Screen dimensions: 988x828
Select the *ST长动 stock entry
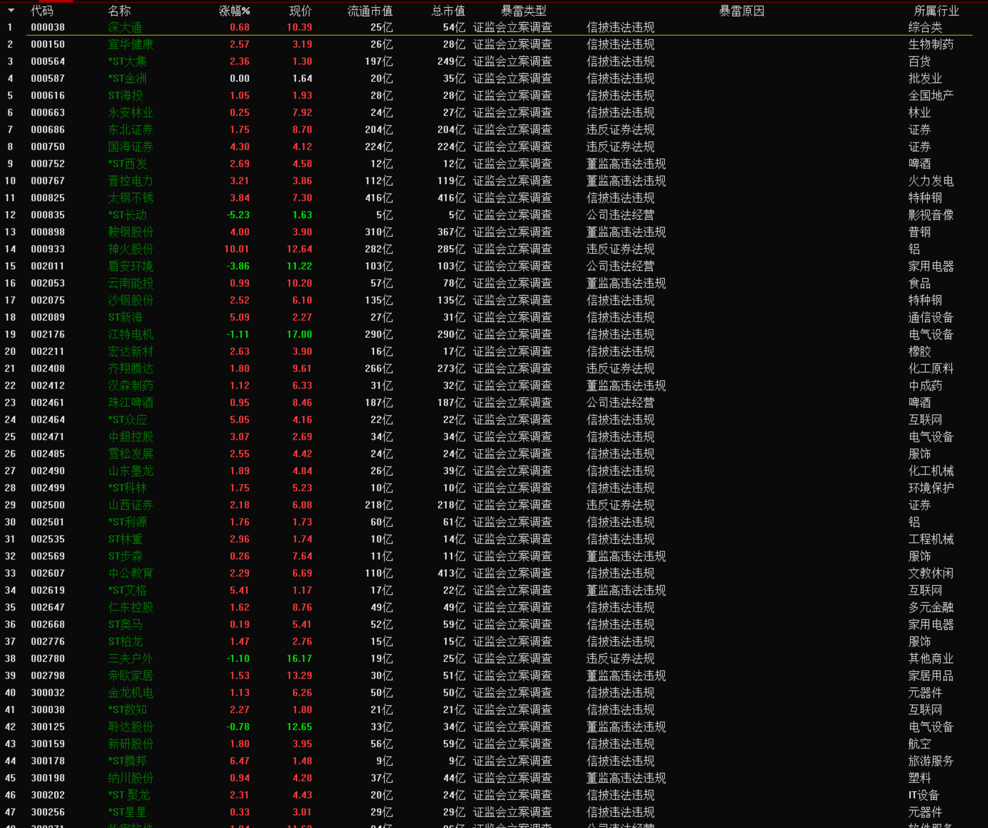coord(127,215)
